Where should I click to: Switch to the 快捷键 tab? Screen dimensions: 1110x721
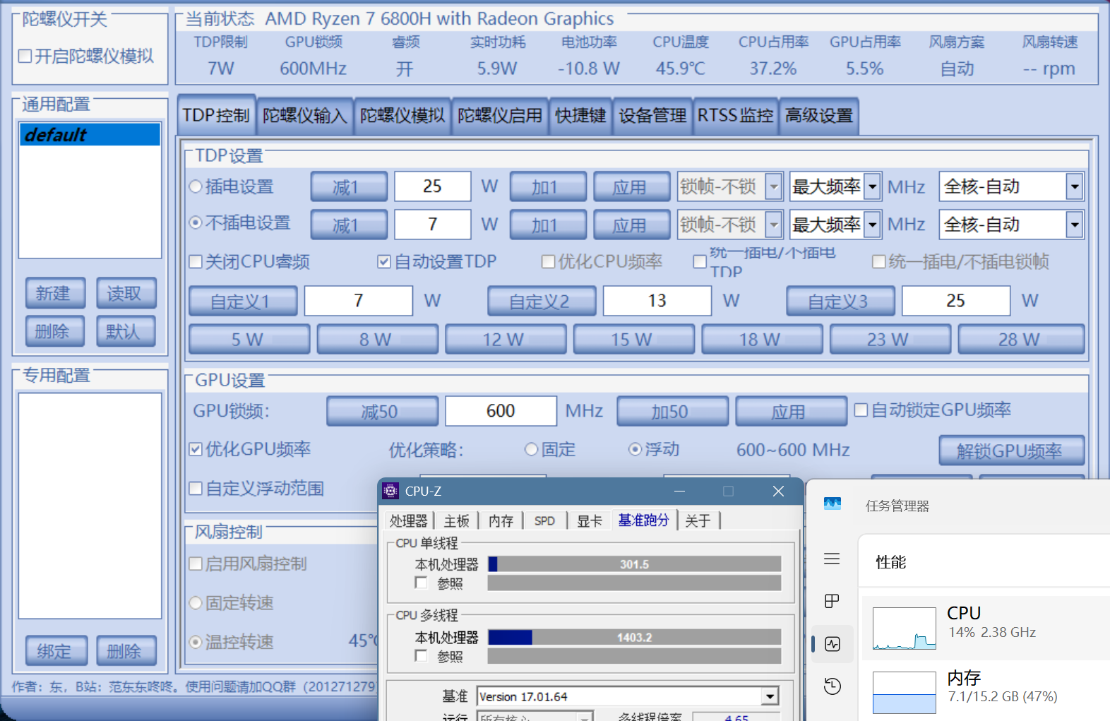(580, 115)
